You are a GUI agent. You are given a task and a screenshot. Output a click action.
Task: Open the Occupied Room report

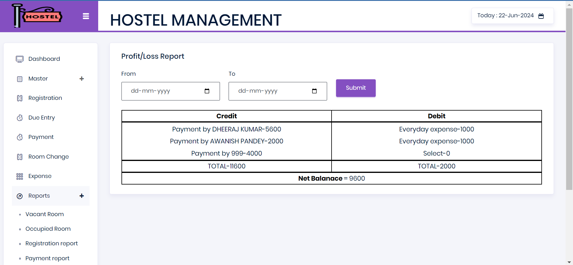pyautogui.click(x=48, y=229)
